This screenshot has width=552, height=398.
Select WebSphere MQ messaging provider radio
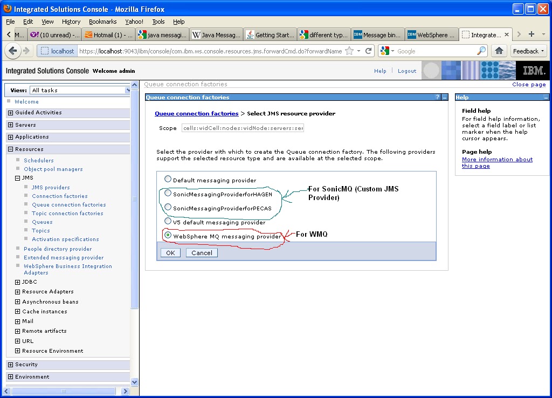168,235
